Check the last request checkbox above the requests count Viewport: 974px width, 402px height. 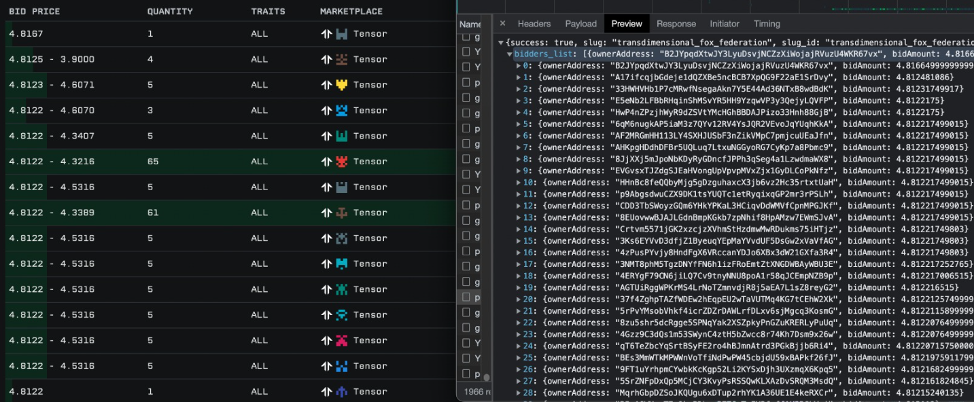click(466, 373)
